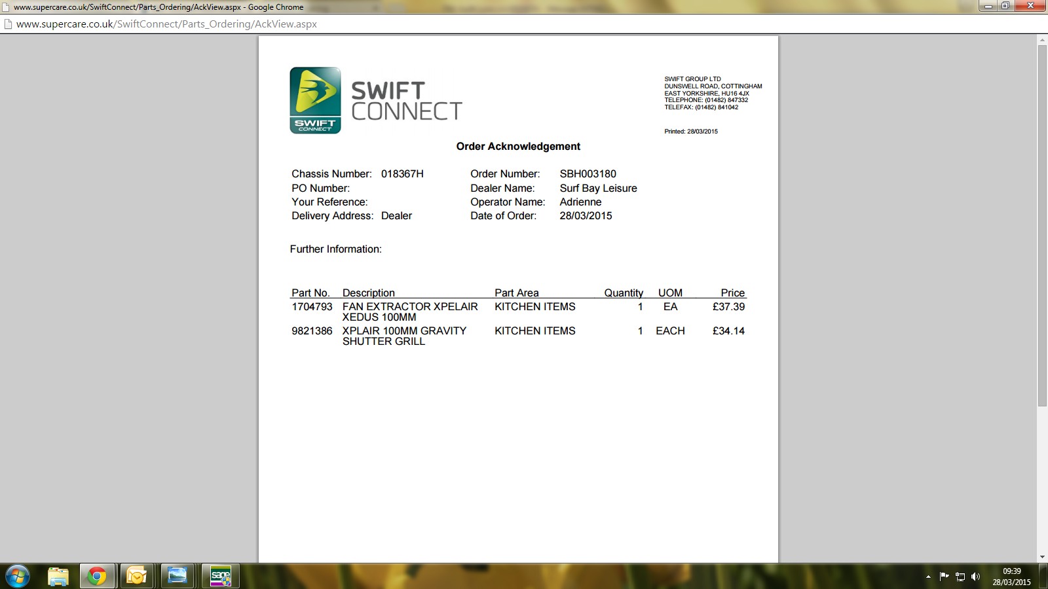Open the Action Center flag icon

[x=944, y=577]
